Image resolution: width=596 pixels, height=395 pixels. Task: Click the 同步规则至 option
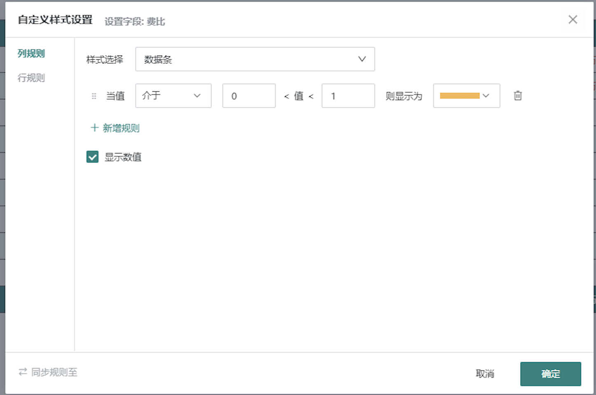(53, 372)
